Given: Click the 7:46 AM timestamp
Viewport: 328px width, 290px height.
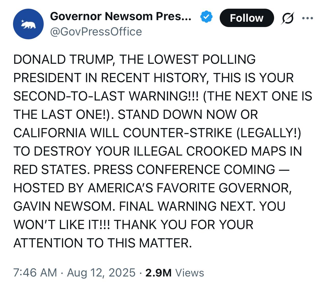Looking at the screenshot, I should click(35, 272).
